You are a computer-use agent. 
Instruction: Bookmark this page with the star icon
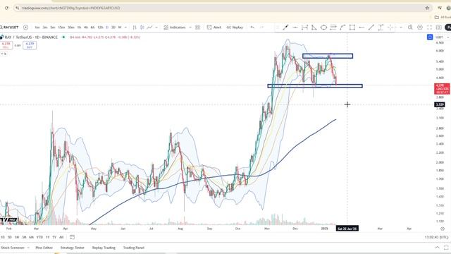click(427, 8)
